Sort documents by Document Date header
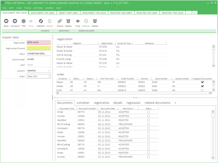This screenshot has width=218, height=163. click(x=108, y=108)
